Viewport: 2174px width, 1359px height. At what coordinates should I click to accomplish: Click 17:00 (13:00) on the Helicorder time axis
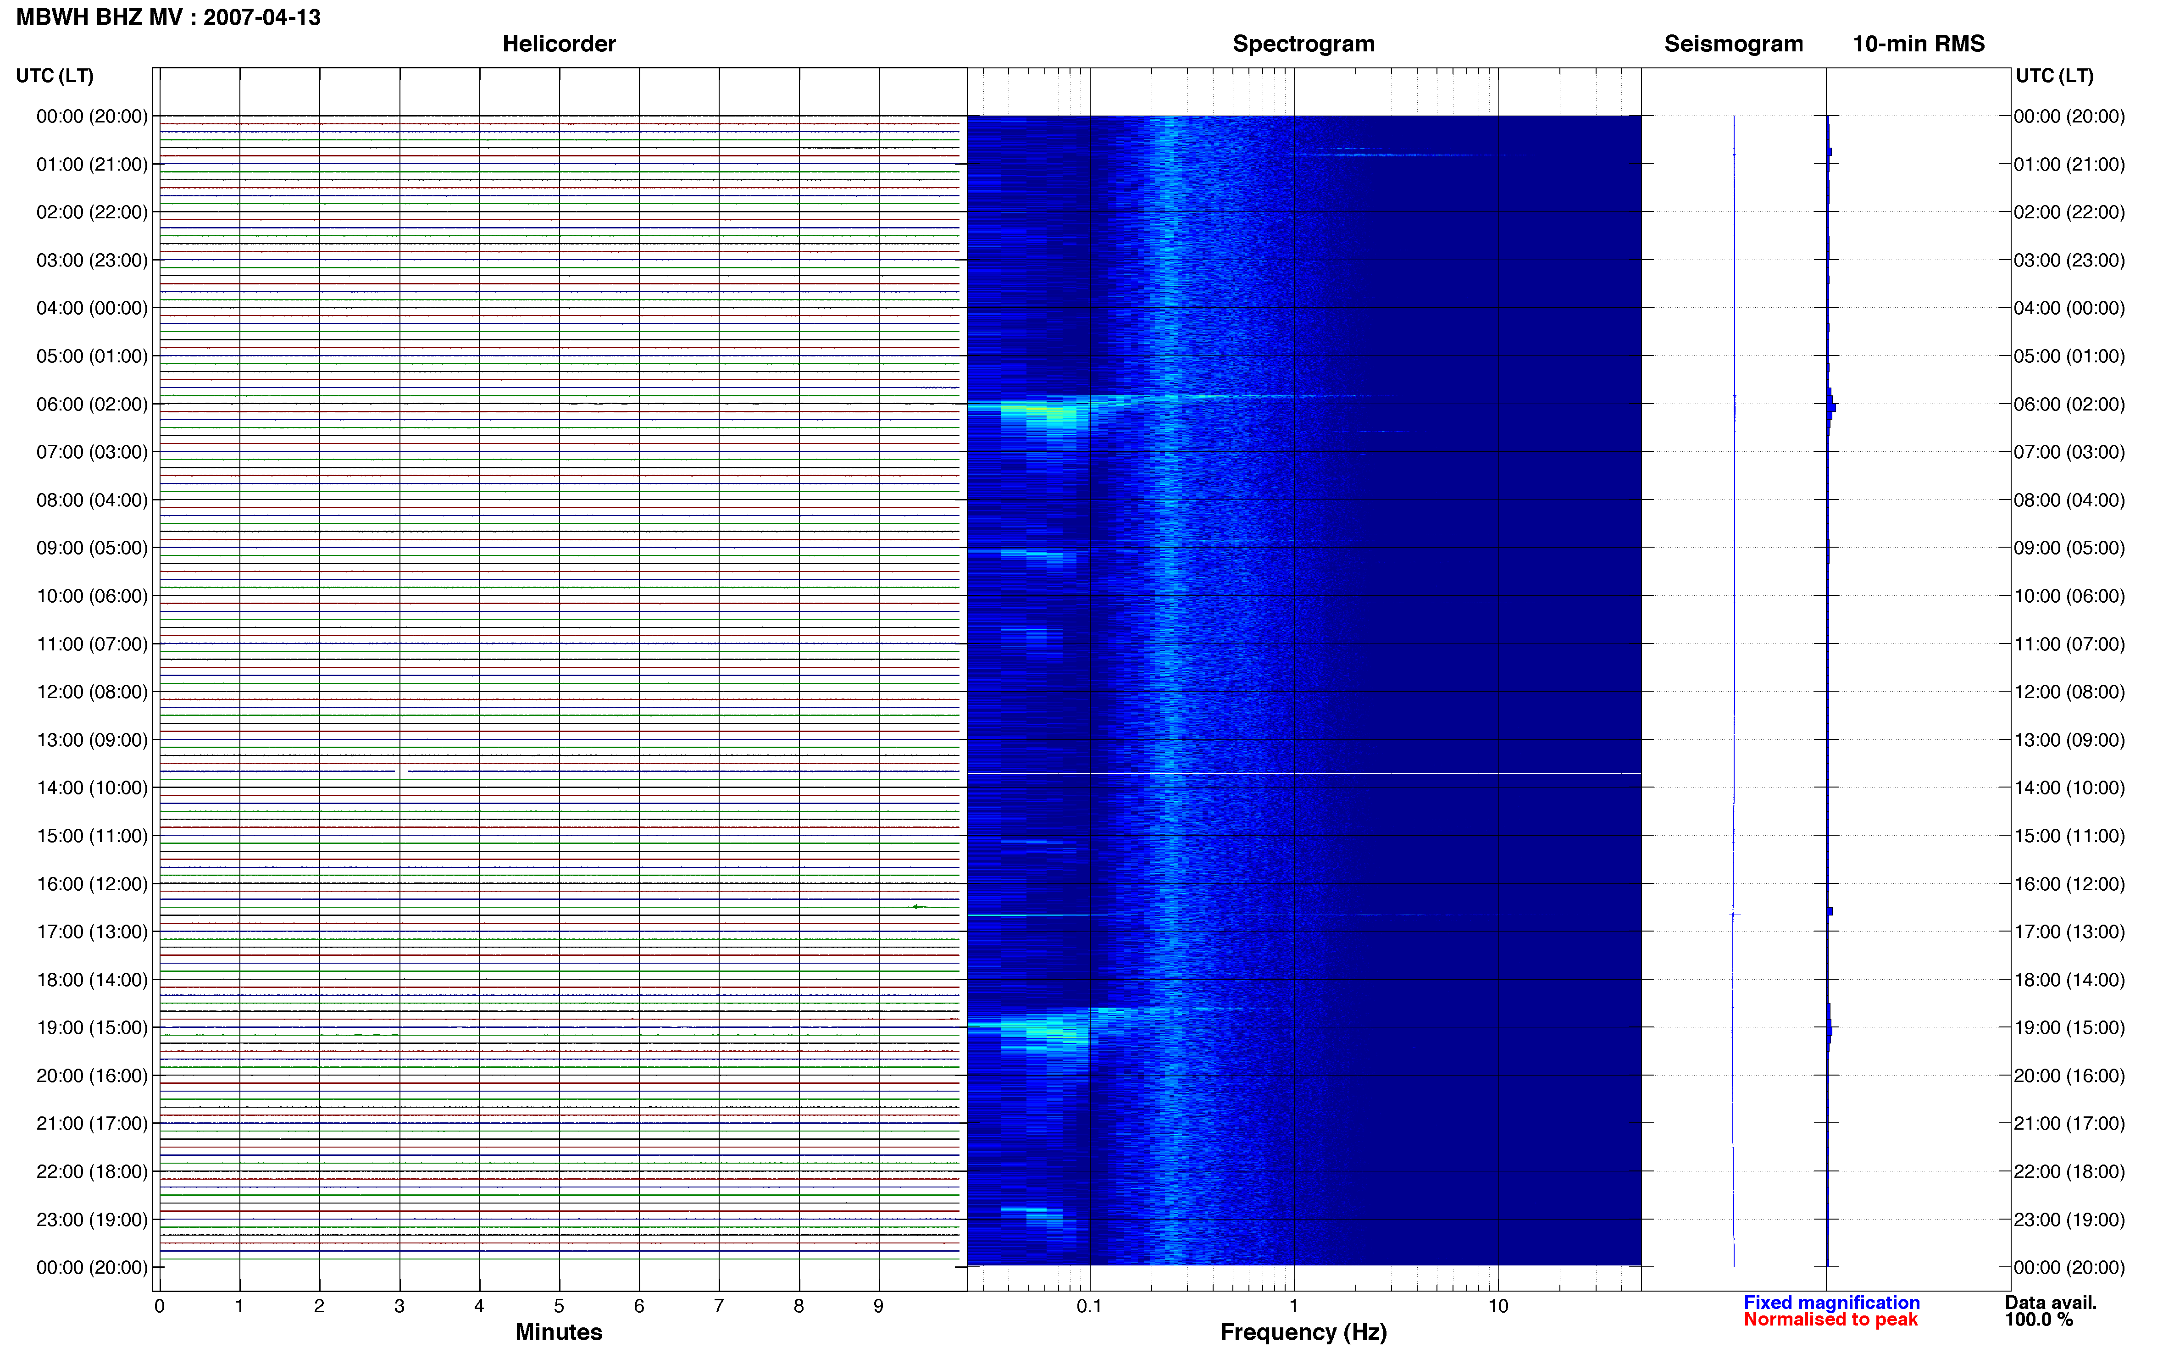92,932
